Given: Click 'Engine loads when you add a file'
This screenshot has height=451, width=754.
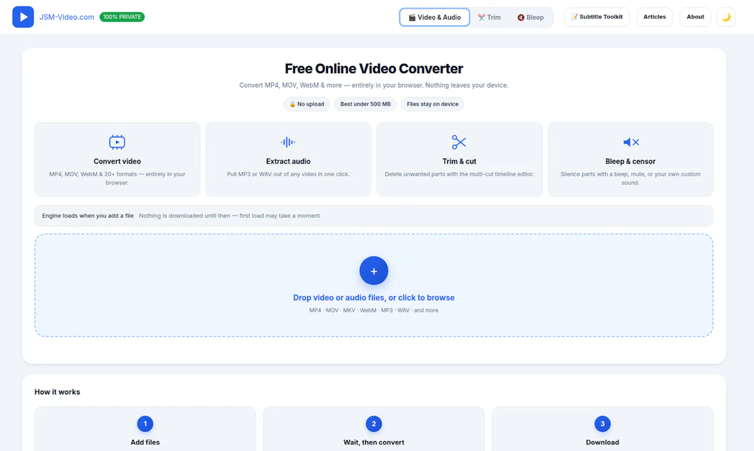Looking at the screenshot, I should click(x=88, y=216).
